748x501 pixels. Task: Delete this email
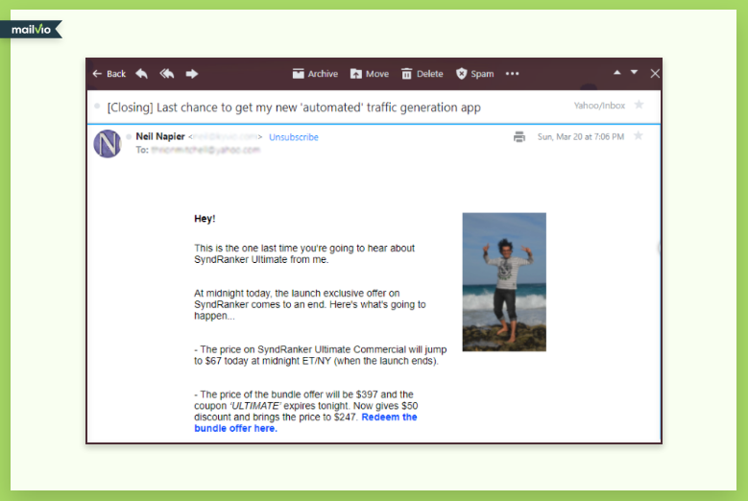[x=422, y=74]
